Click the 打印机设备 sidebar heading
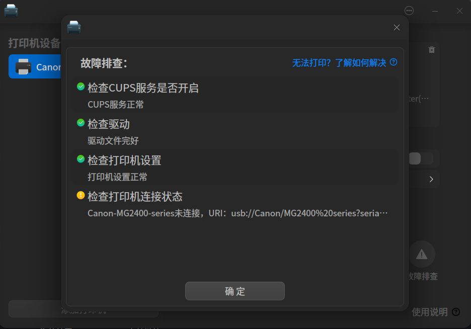The height and width of the screenshot is (329, 471). coord(34,43)
